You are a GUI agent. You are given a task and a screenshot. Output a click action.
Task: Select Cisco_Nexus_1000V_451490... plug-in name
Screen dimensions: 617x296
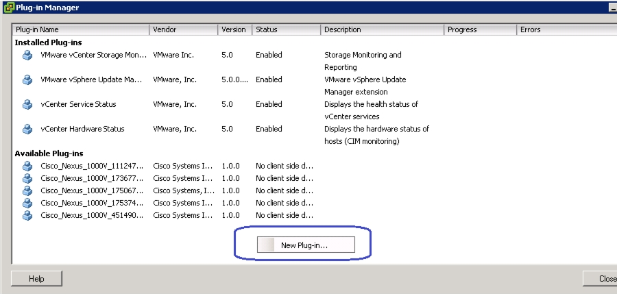[92, 215]
